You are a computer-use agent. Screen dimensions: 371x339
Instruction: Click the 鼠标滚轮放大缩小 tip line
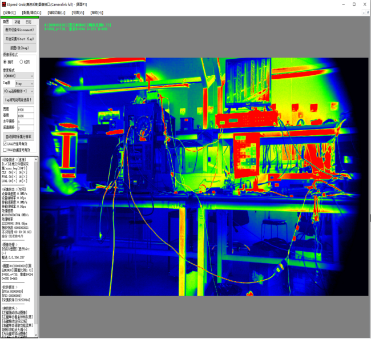click(x=15, y=330)
